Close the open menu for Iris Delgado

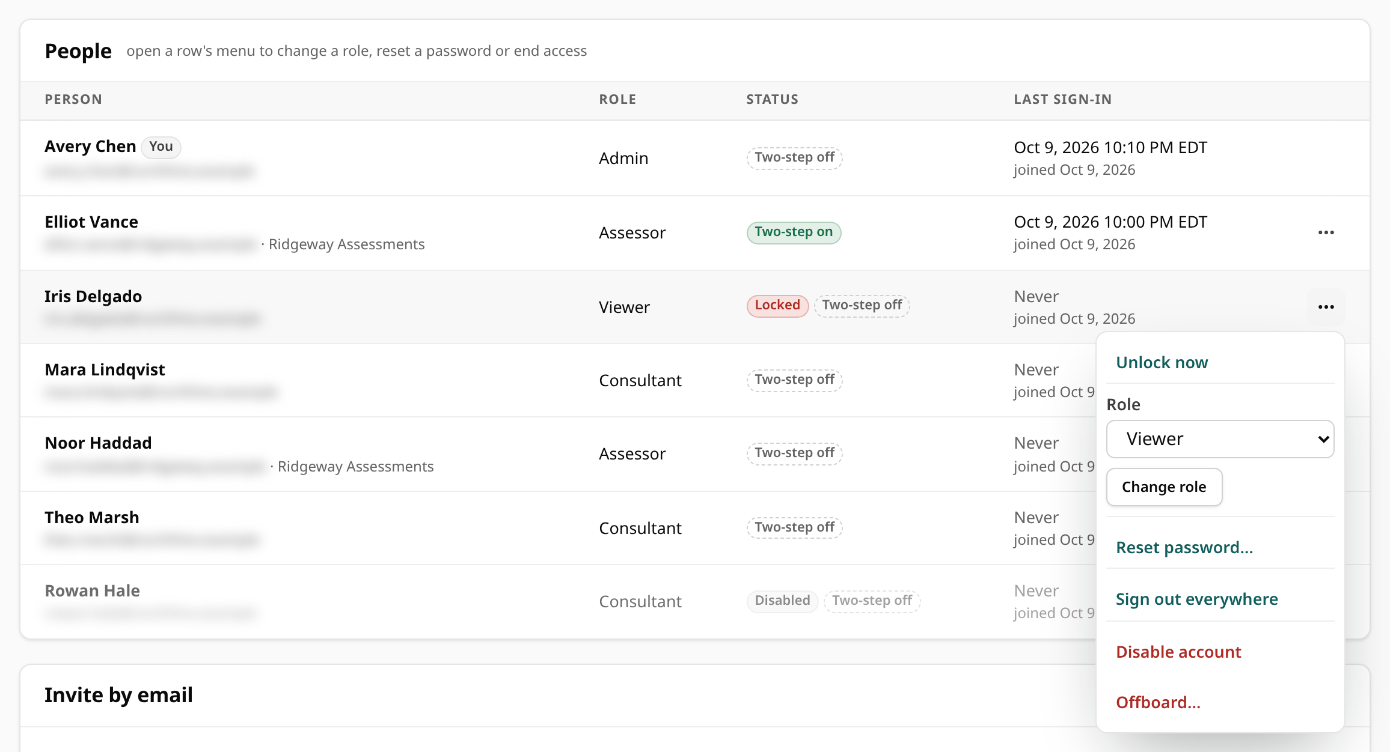tap(1326, 307)
